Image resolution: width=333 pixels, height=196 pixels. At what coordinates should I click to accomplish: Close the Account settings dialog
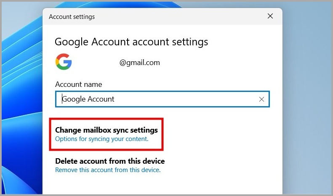(x=270, y=17)
